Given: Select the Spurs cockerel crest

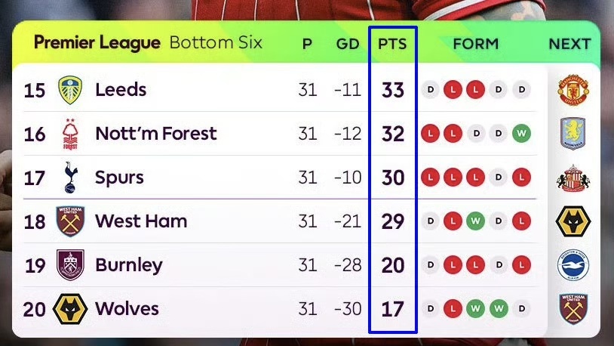Looking at the screenshot, I should 70,178.
